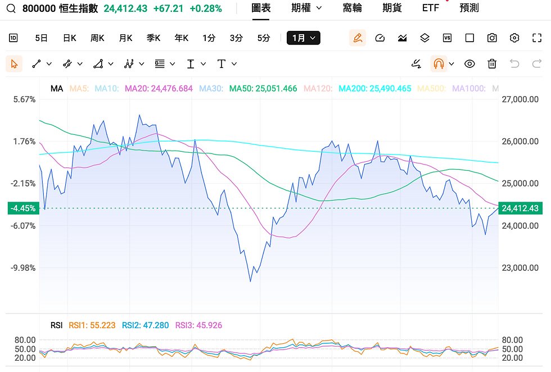Open the speed gauge indicator icon
The height and width of the screenshot is (372, 551).
point(380,38)
